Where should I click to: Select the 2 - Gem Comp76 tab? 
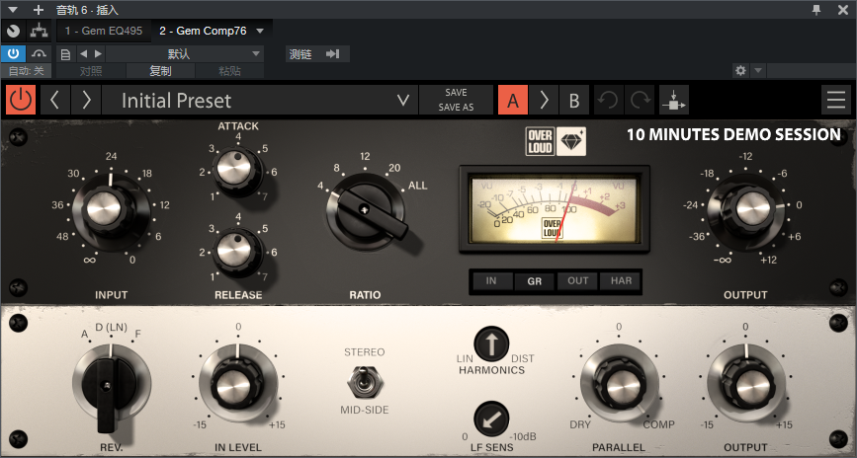coord(203,32)
